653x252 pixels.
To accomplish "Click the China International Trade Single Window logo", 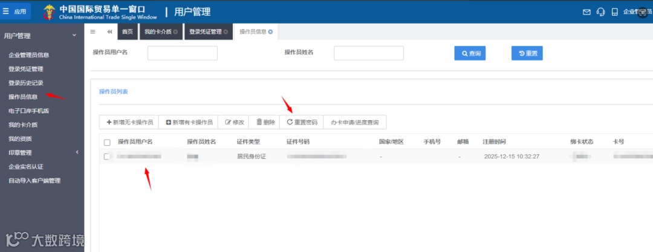I will (100, 12).
